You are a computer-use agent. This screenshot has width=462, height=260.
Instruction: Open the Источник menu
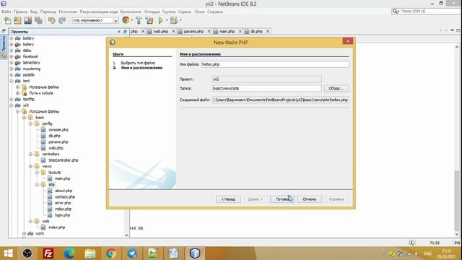pos(68,12)
